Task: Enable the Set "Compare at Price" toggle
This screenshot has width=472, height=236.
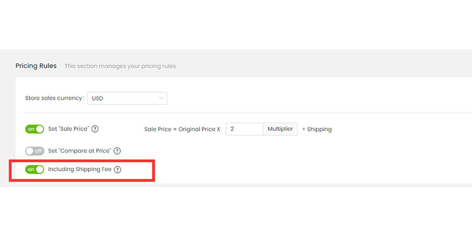Action: point(35,151)
